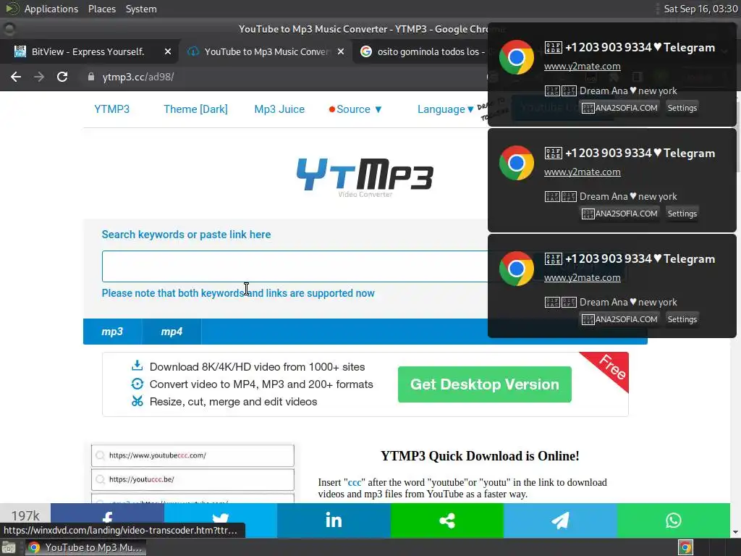Open the Applications menu in the top panel
This screenshot has width=741, height=556.
[x=51, y=9]
